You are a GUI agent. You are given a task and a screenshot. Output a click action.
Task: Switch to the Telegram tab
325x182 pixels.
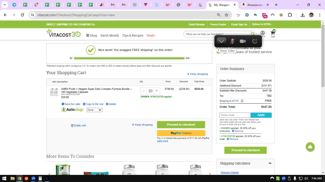click(14, 5)
